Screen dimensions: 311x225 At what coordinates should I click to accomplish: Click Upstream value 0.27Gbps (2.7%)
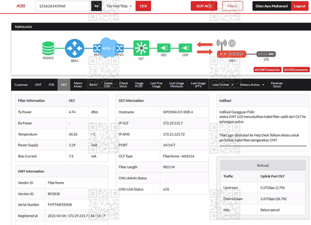[272, 188]
